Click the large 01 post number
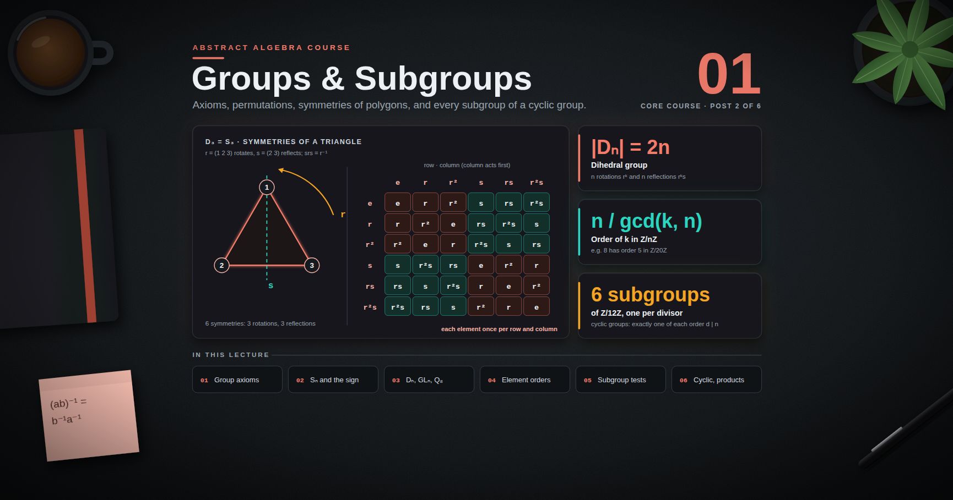 (729, 74)
